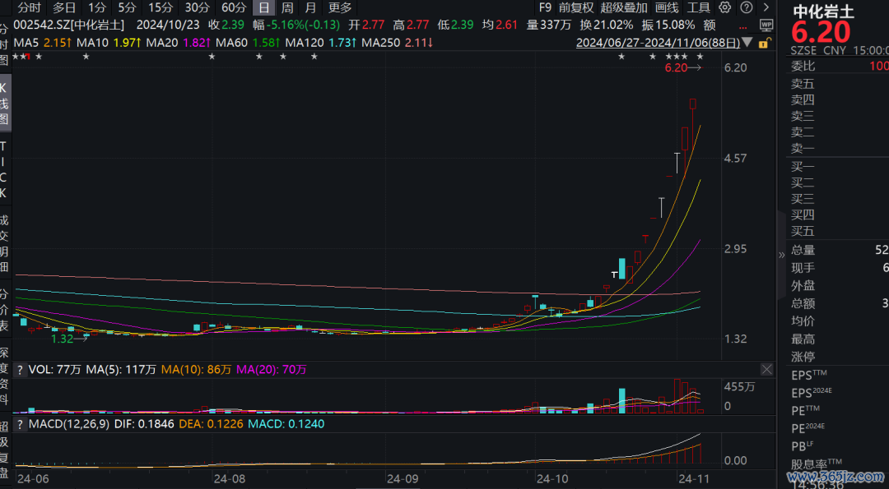Click the WP monitor icon
The image size is (889, 489).
tap(766, 25)
